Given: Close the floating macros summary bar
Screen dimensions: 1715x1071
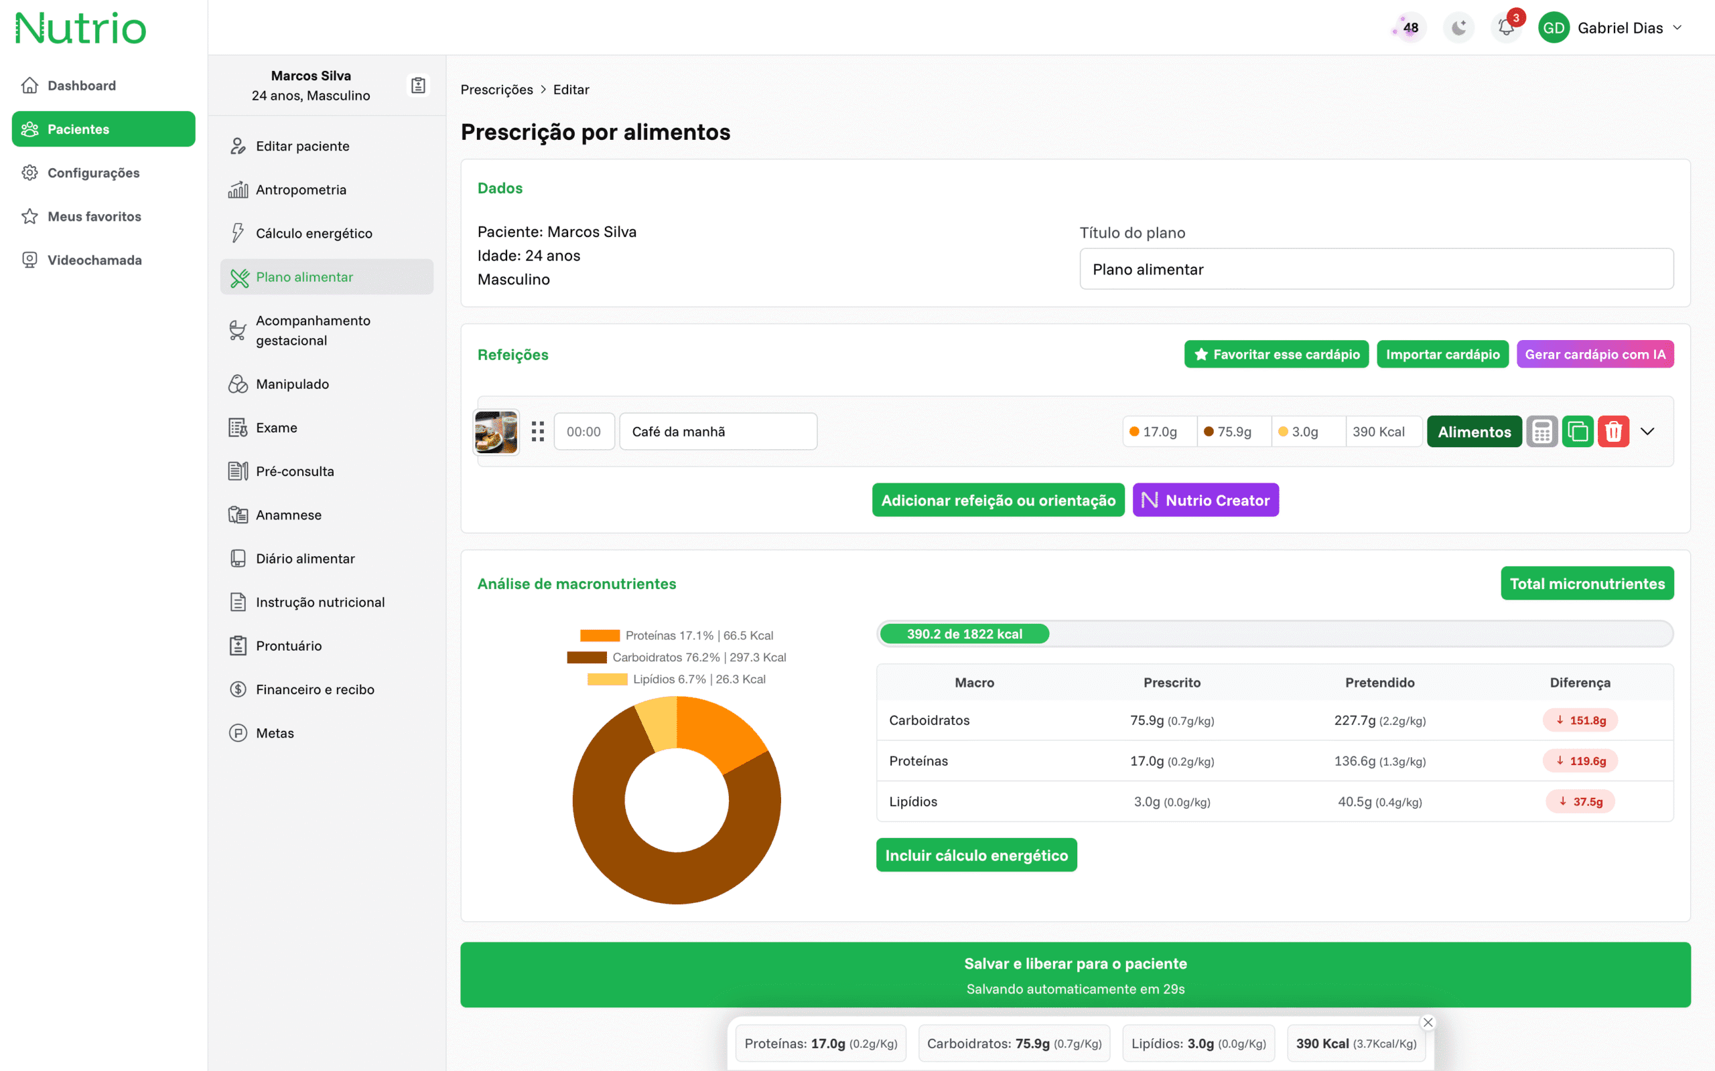Looking at the screenshot, I should [x=1428, y=1022].
